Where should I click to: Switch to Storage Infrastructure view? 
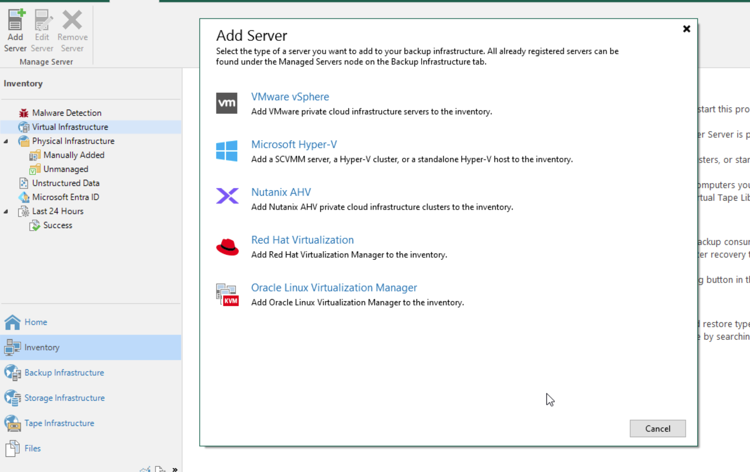pyautogui.click(x=65, y=398)
